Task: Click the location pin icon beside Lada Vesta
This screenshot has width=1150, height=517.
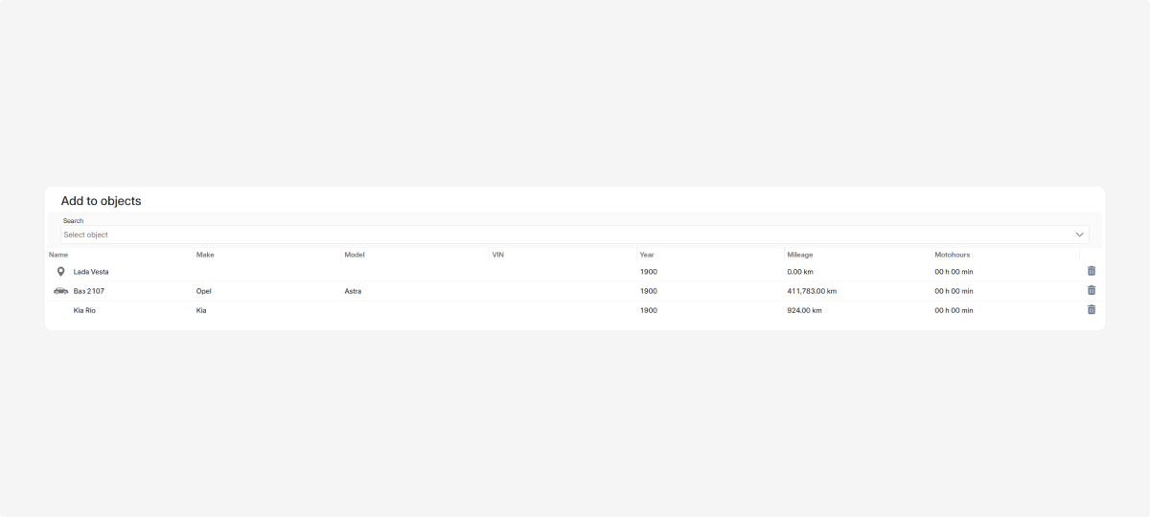Action: 61,272
